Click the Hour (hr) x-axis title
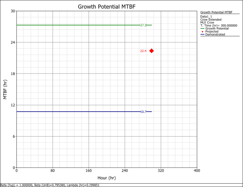 [106, 178]
